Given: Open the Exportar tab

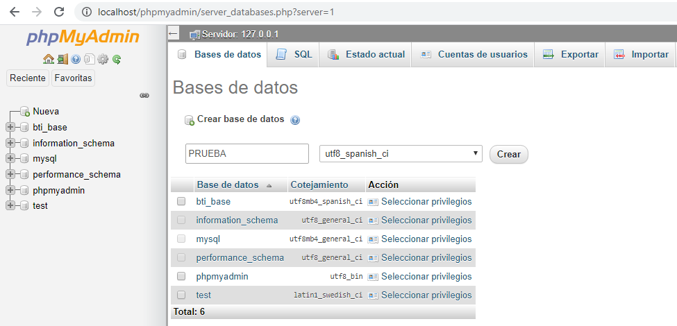Looking at the screenshot, I should (x=570, y=55).
